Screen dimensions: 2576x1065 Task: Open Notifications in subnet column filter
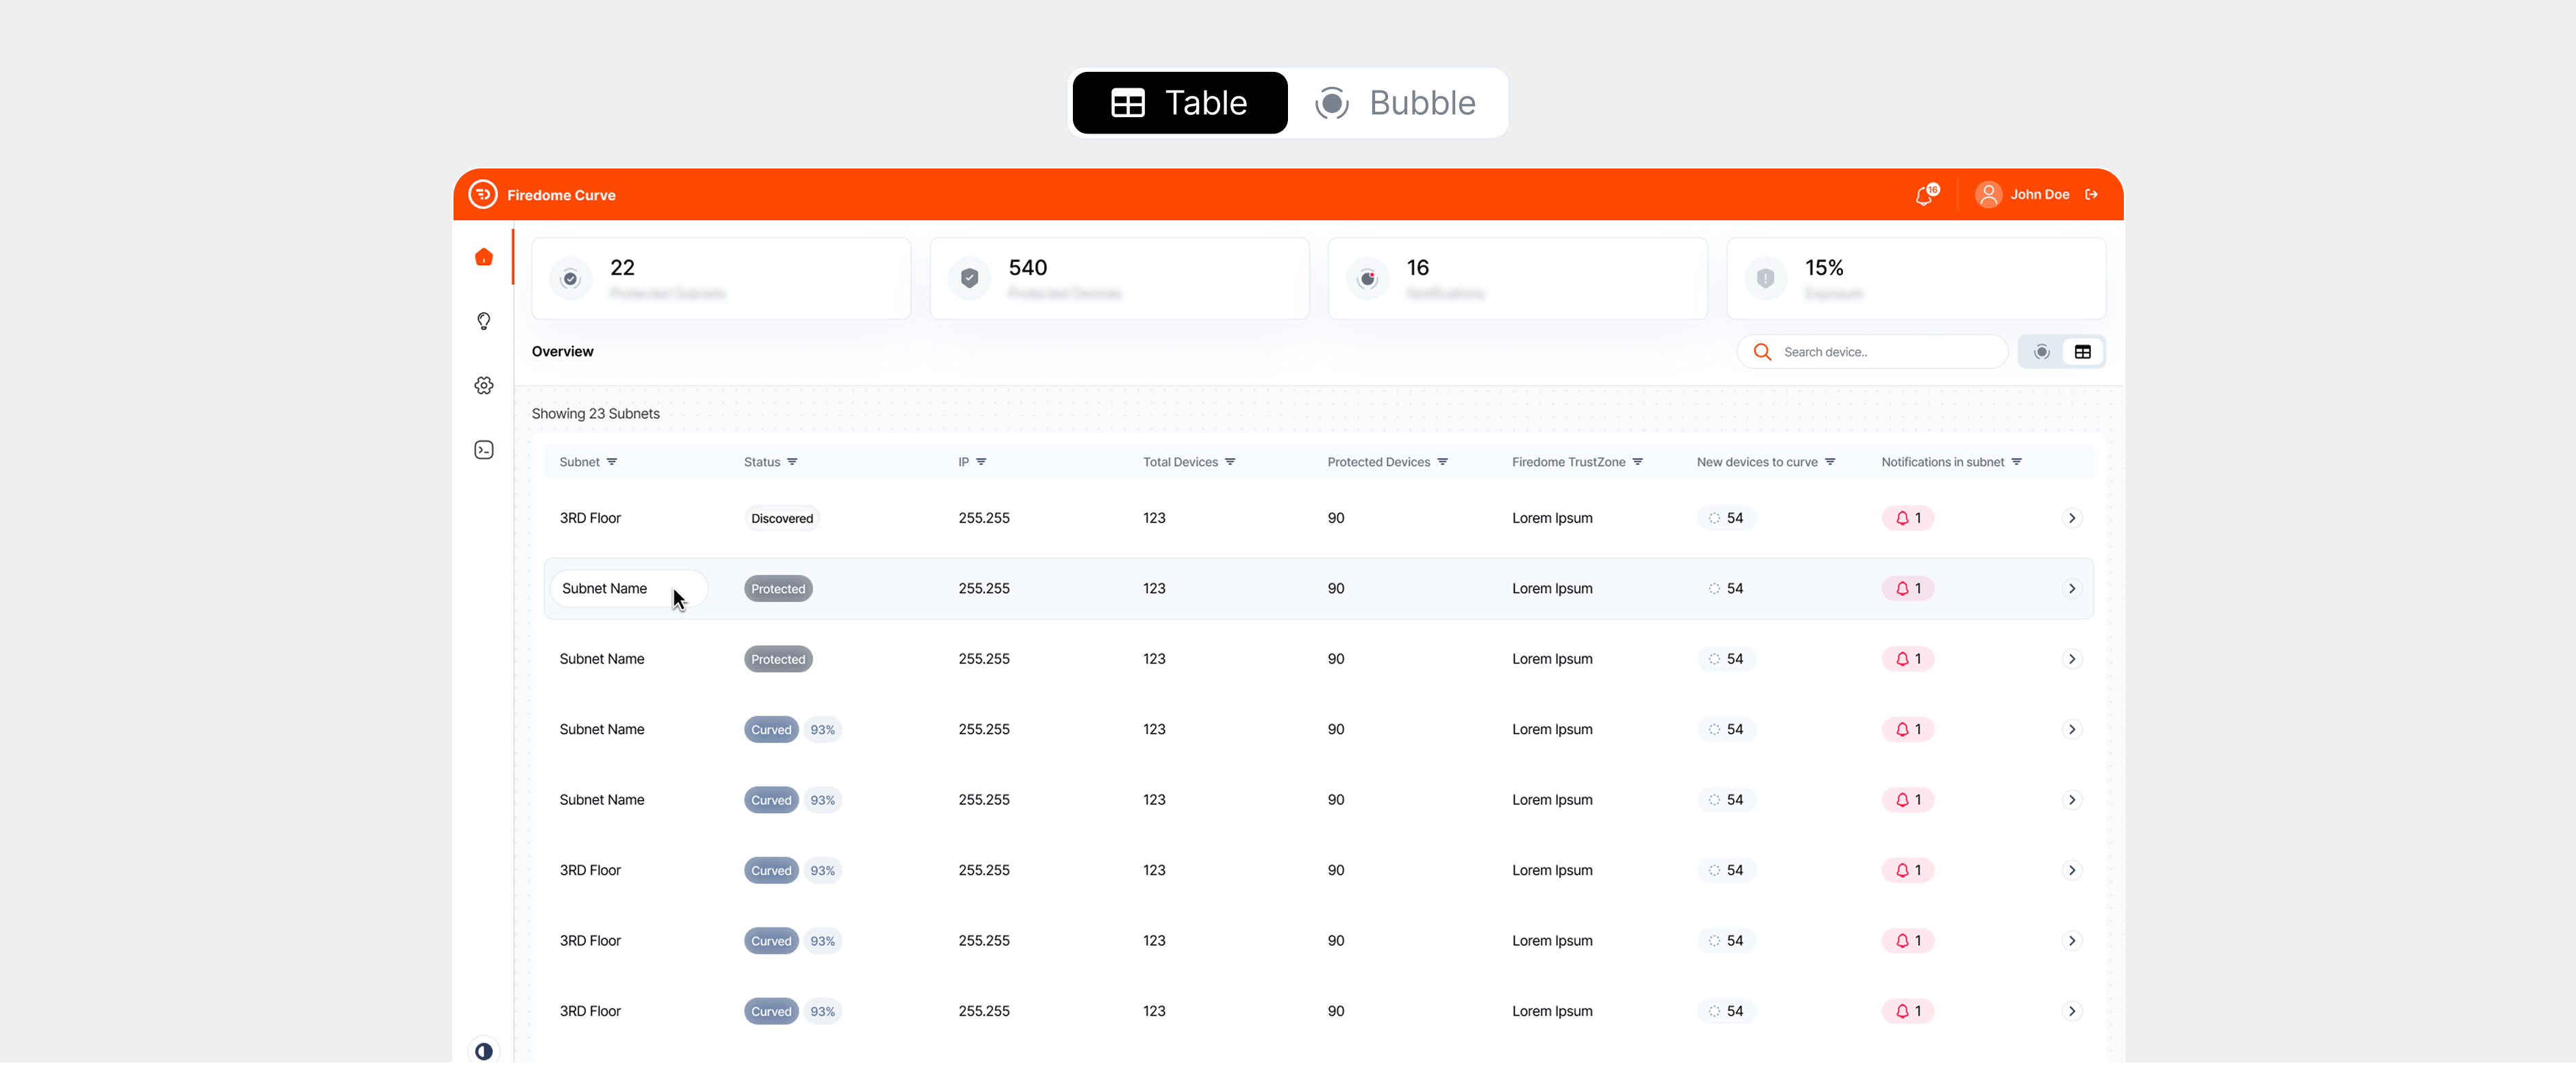(2016, 462)
